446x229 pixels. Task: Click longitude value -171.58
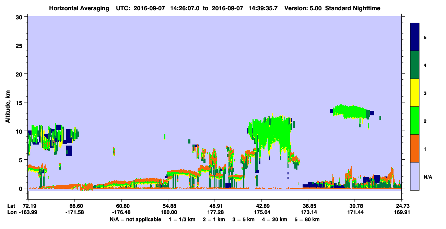pyautogui.click(x=75, y=213)
